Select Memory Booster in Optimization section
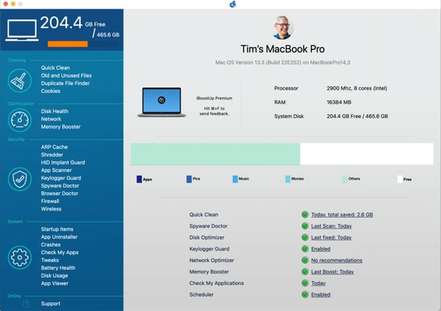441x311 pixels. pyautogui.click(x=61, y=127)
